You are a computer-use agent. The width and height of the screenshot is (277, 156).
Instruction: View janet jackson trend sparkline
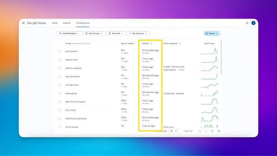click(210, 51)
